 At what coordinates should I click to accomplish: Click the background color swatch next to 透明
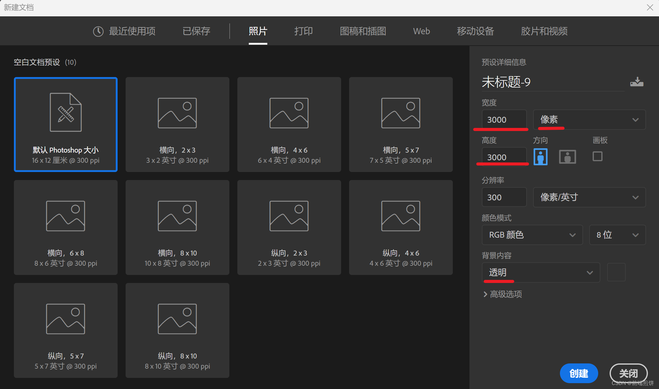tap(616, 272)
